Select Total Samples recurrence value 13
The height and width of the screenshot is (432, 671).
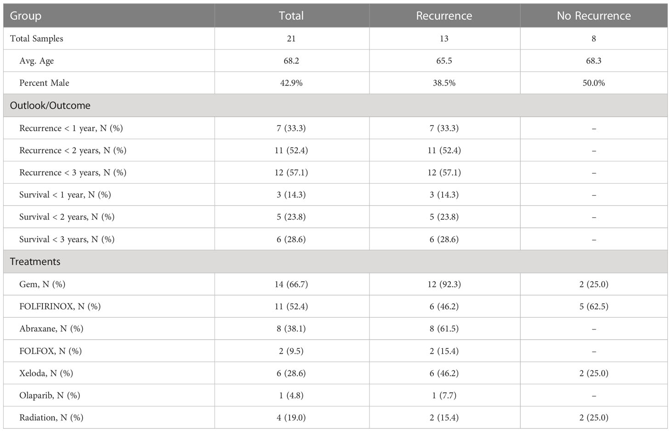[x=444, y=39]
